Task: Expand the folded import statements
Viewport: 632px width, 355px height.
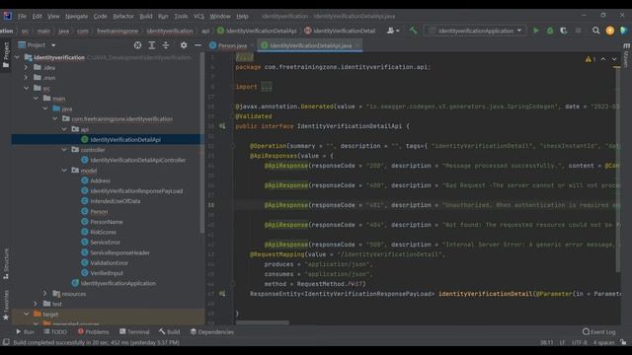Action: click(x=266, y=87)
